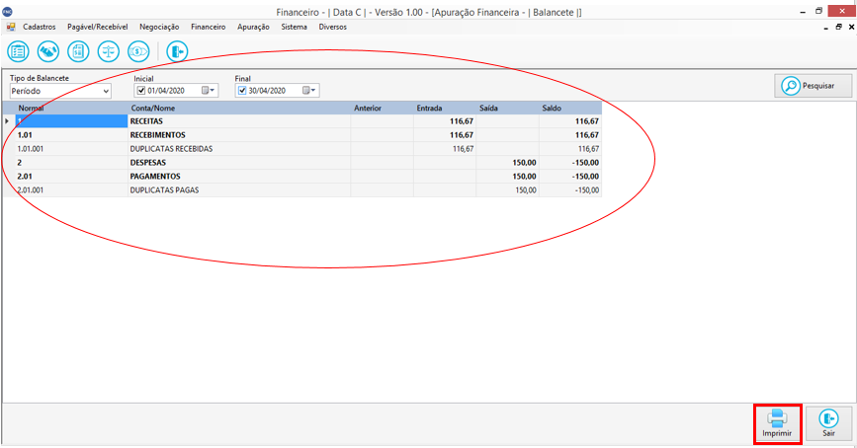Click the Imprimir printer button
857x448 pixels.
click(777, 424)
